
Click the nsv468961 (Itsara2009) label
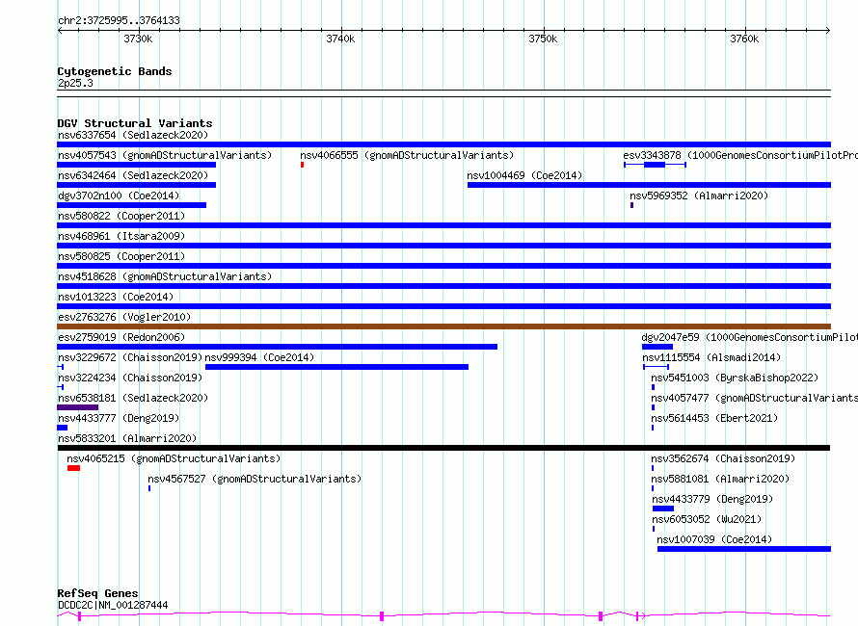(x=121, y=236)
